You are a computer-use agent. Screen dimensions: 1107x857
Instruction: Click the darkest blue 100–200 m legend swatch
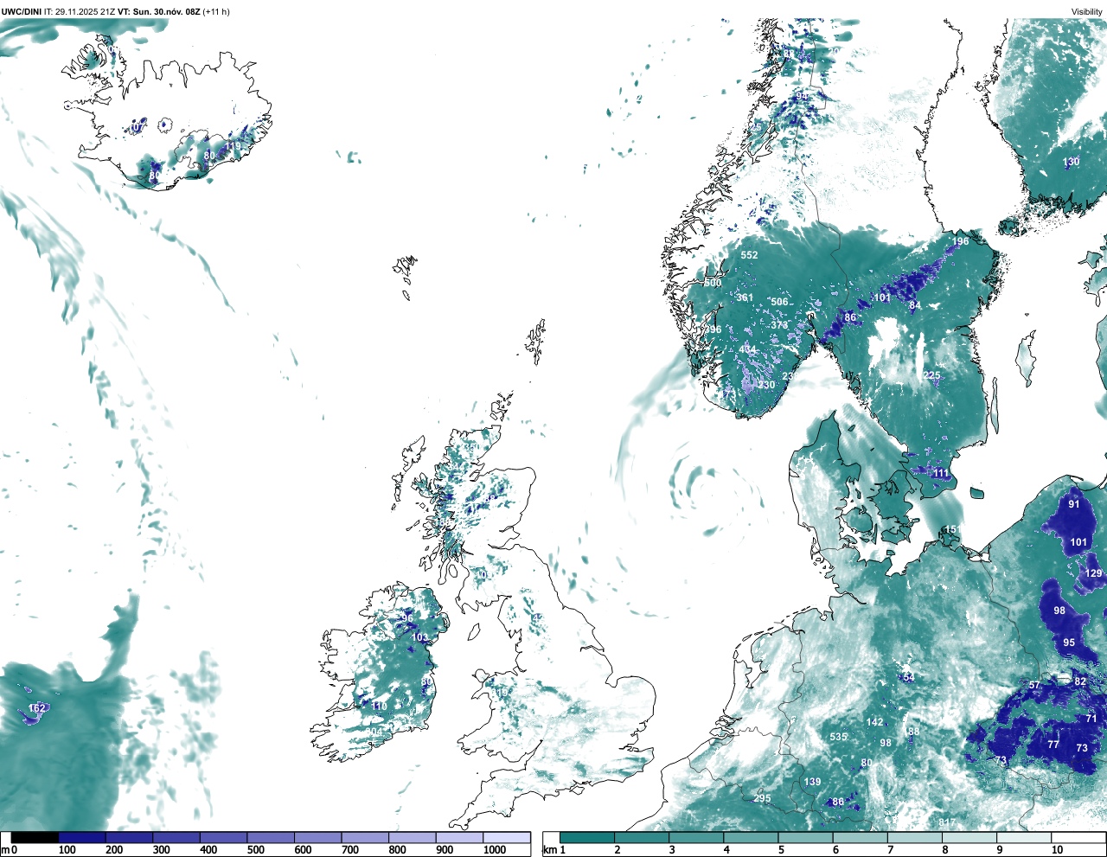[x=82, y=838]
